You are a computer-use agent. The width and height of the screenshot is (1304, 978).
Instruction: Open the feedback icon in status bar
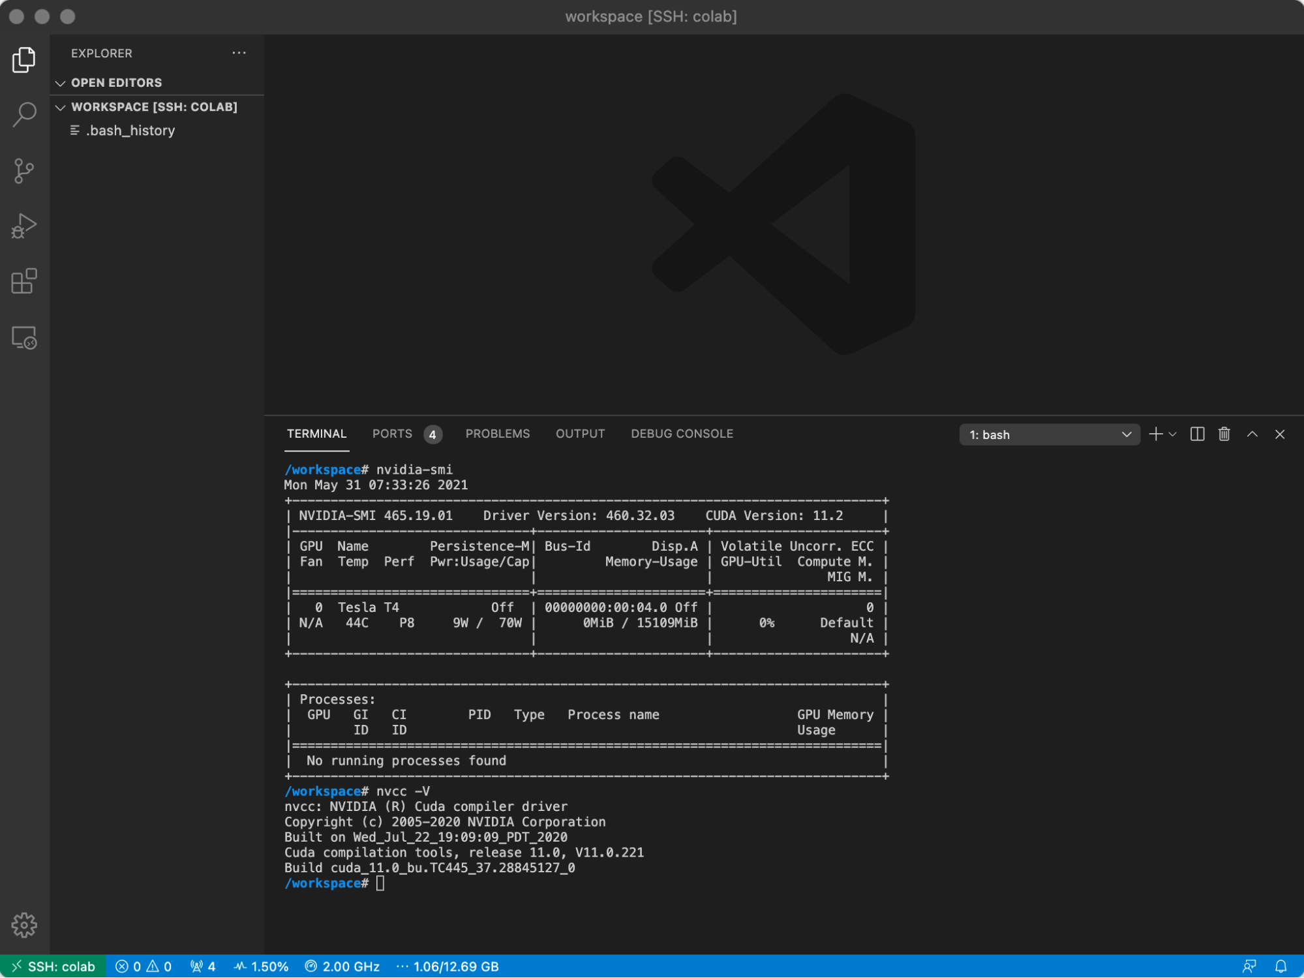(x=1249, y=966)
